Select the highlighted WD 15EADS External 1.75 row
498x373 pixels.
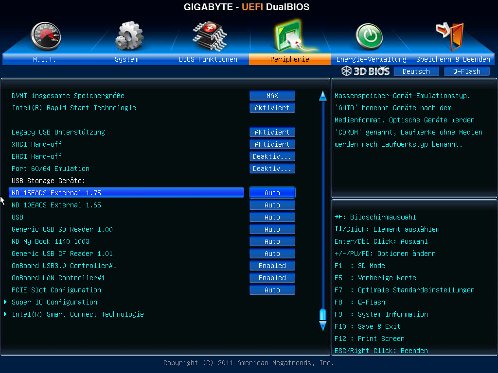click(x=126, y=192)
